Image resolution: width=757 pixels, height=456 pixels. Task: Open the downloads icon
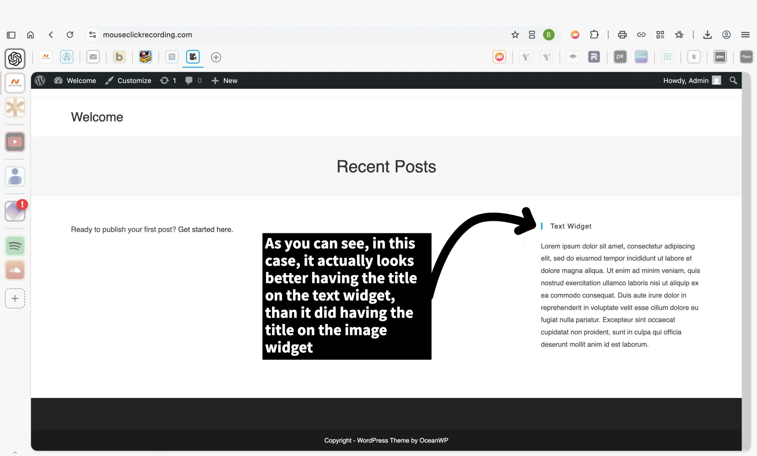coord(707,35)
